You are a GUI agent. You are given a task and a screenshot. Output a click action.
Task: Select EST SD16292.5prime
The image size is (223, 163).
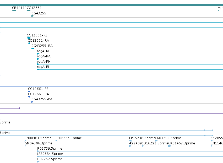(x=155, y=143)
